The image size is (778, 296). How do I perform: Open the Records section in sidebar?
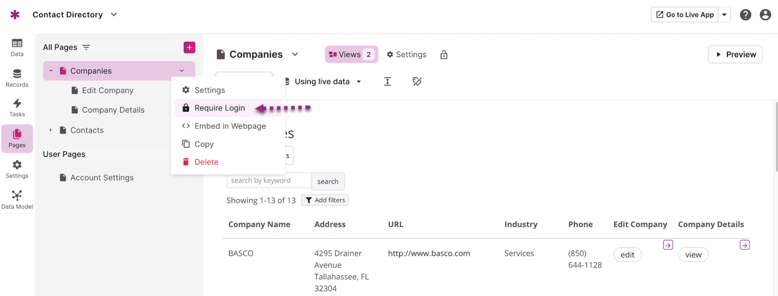pos(17,78)
